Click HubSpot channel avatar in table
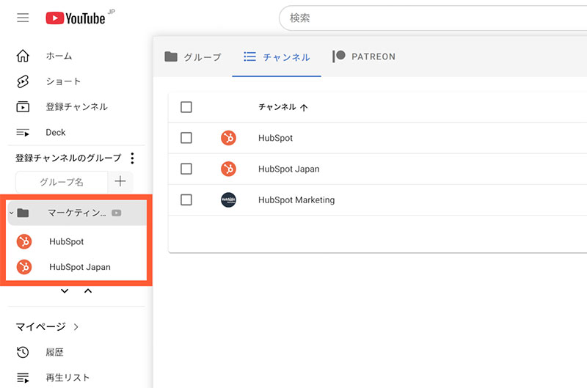Screen dimensions: 587x388 click(228, 138)
